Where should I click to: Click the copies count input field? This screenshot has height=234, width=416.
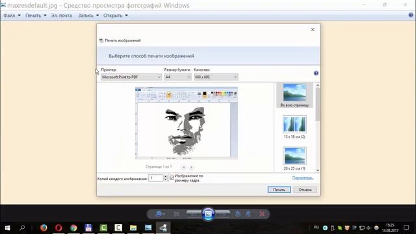tap(156, 177)
